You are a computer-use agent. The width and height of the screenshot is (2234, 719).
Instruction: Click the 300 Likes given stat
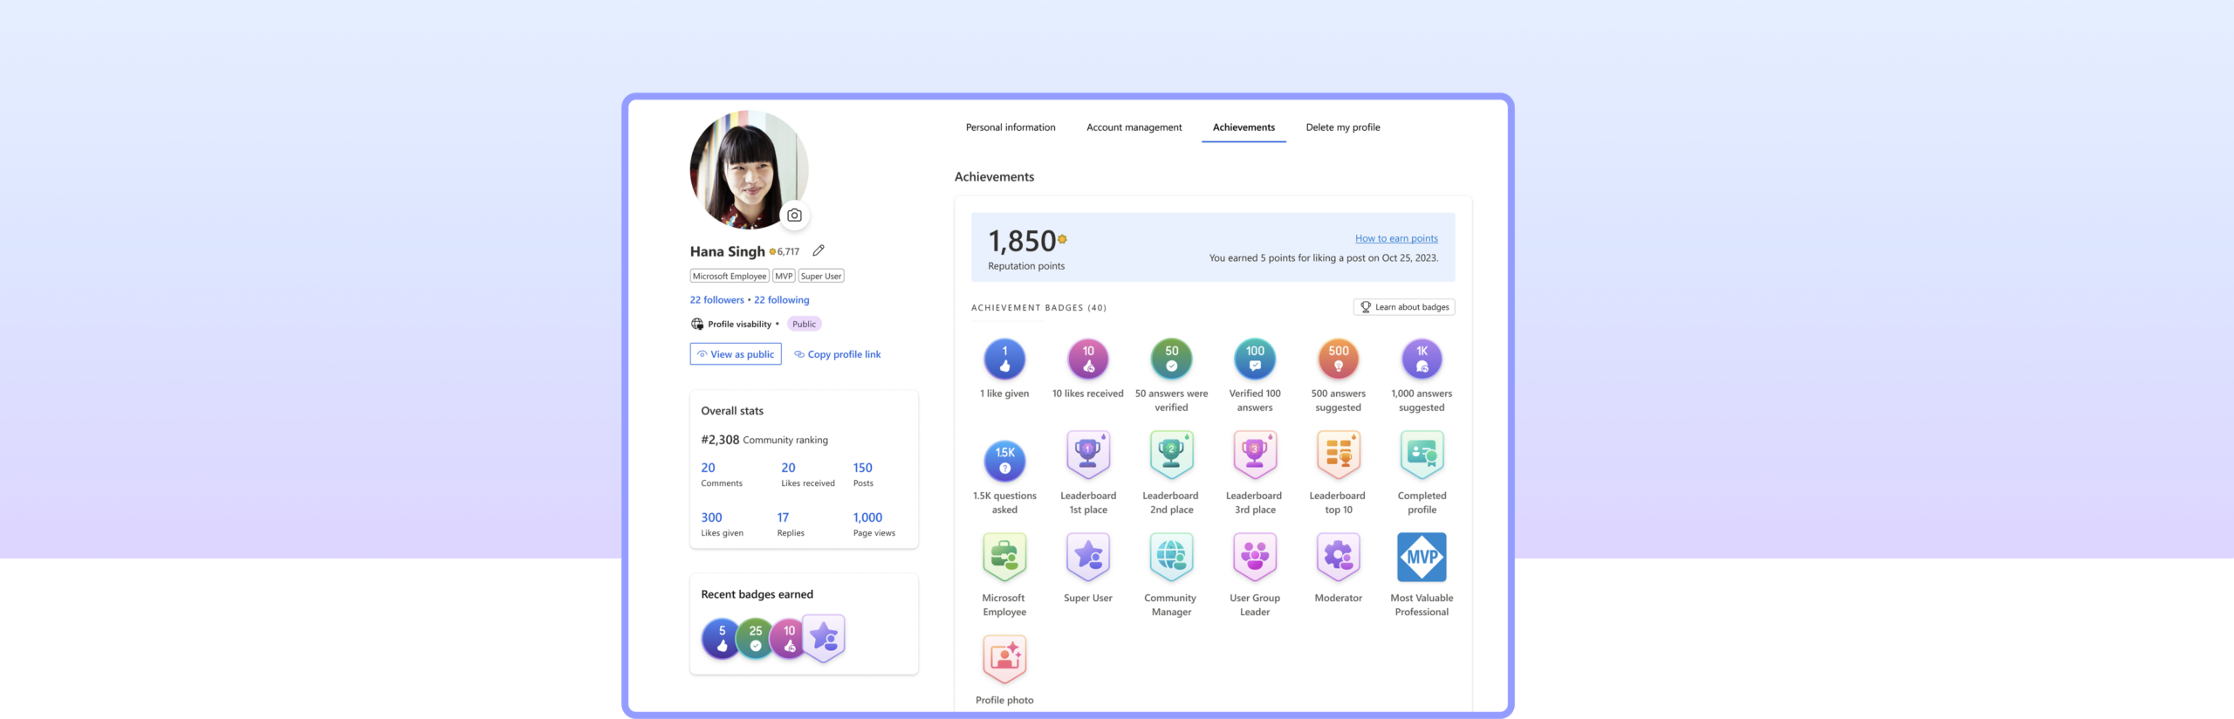tap(723, 524)
